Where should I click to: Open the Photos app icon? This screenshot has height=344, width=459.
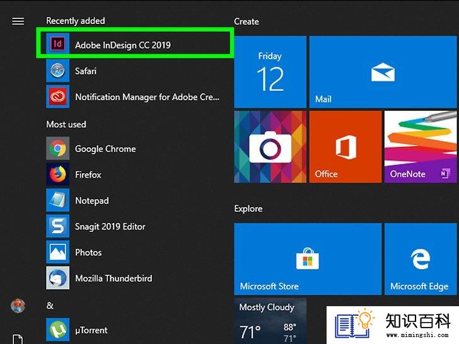coord(57,252)
